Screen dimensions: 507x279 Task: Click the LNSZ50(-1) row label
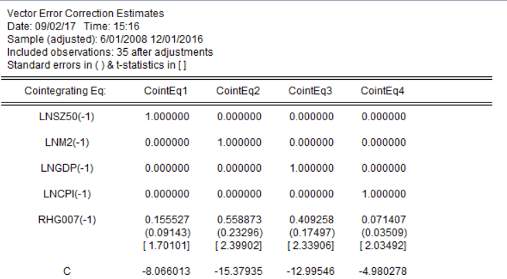(67, 117)
